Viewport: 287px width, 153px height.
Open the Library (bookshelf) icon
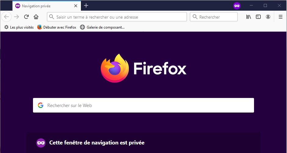(x=249, y=17)
